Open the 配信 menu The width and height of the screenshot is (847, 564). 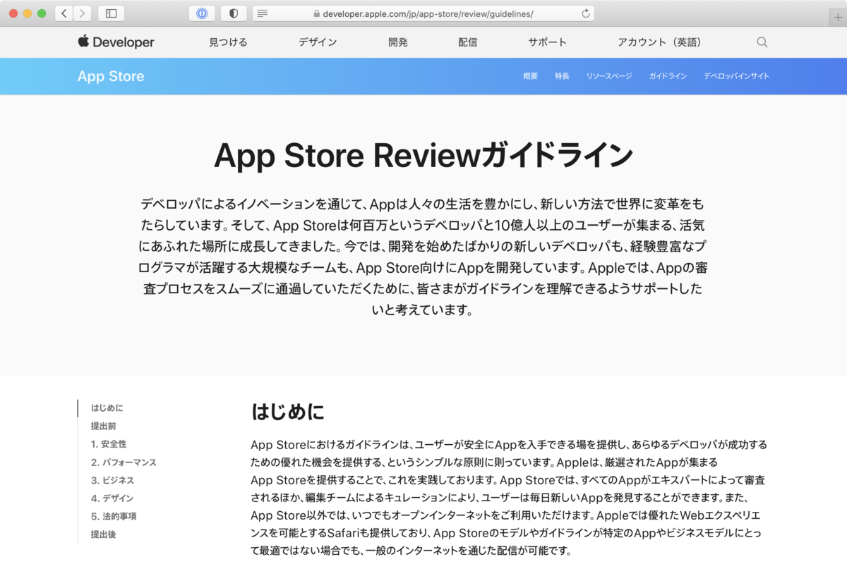468,42
